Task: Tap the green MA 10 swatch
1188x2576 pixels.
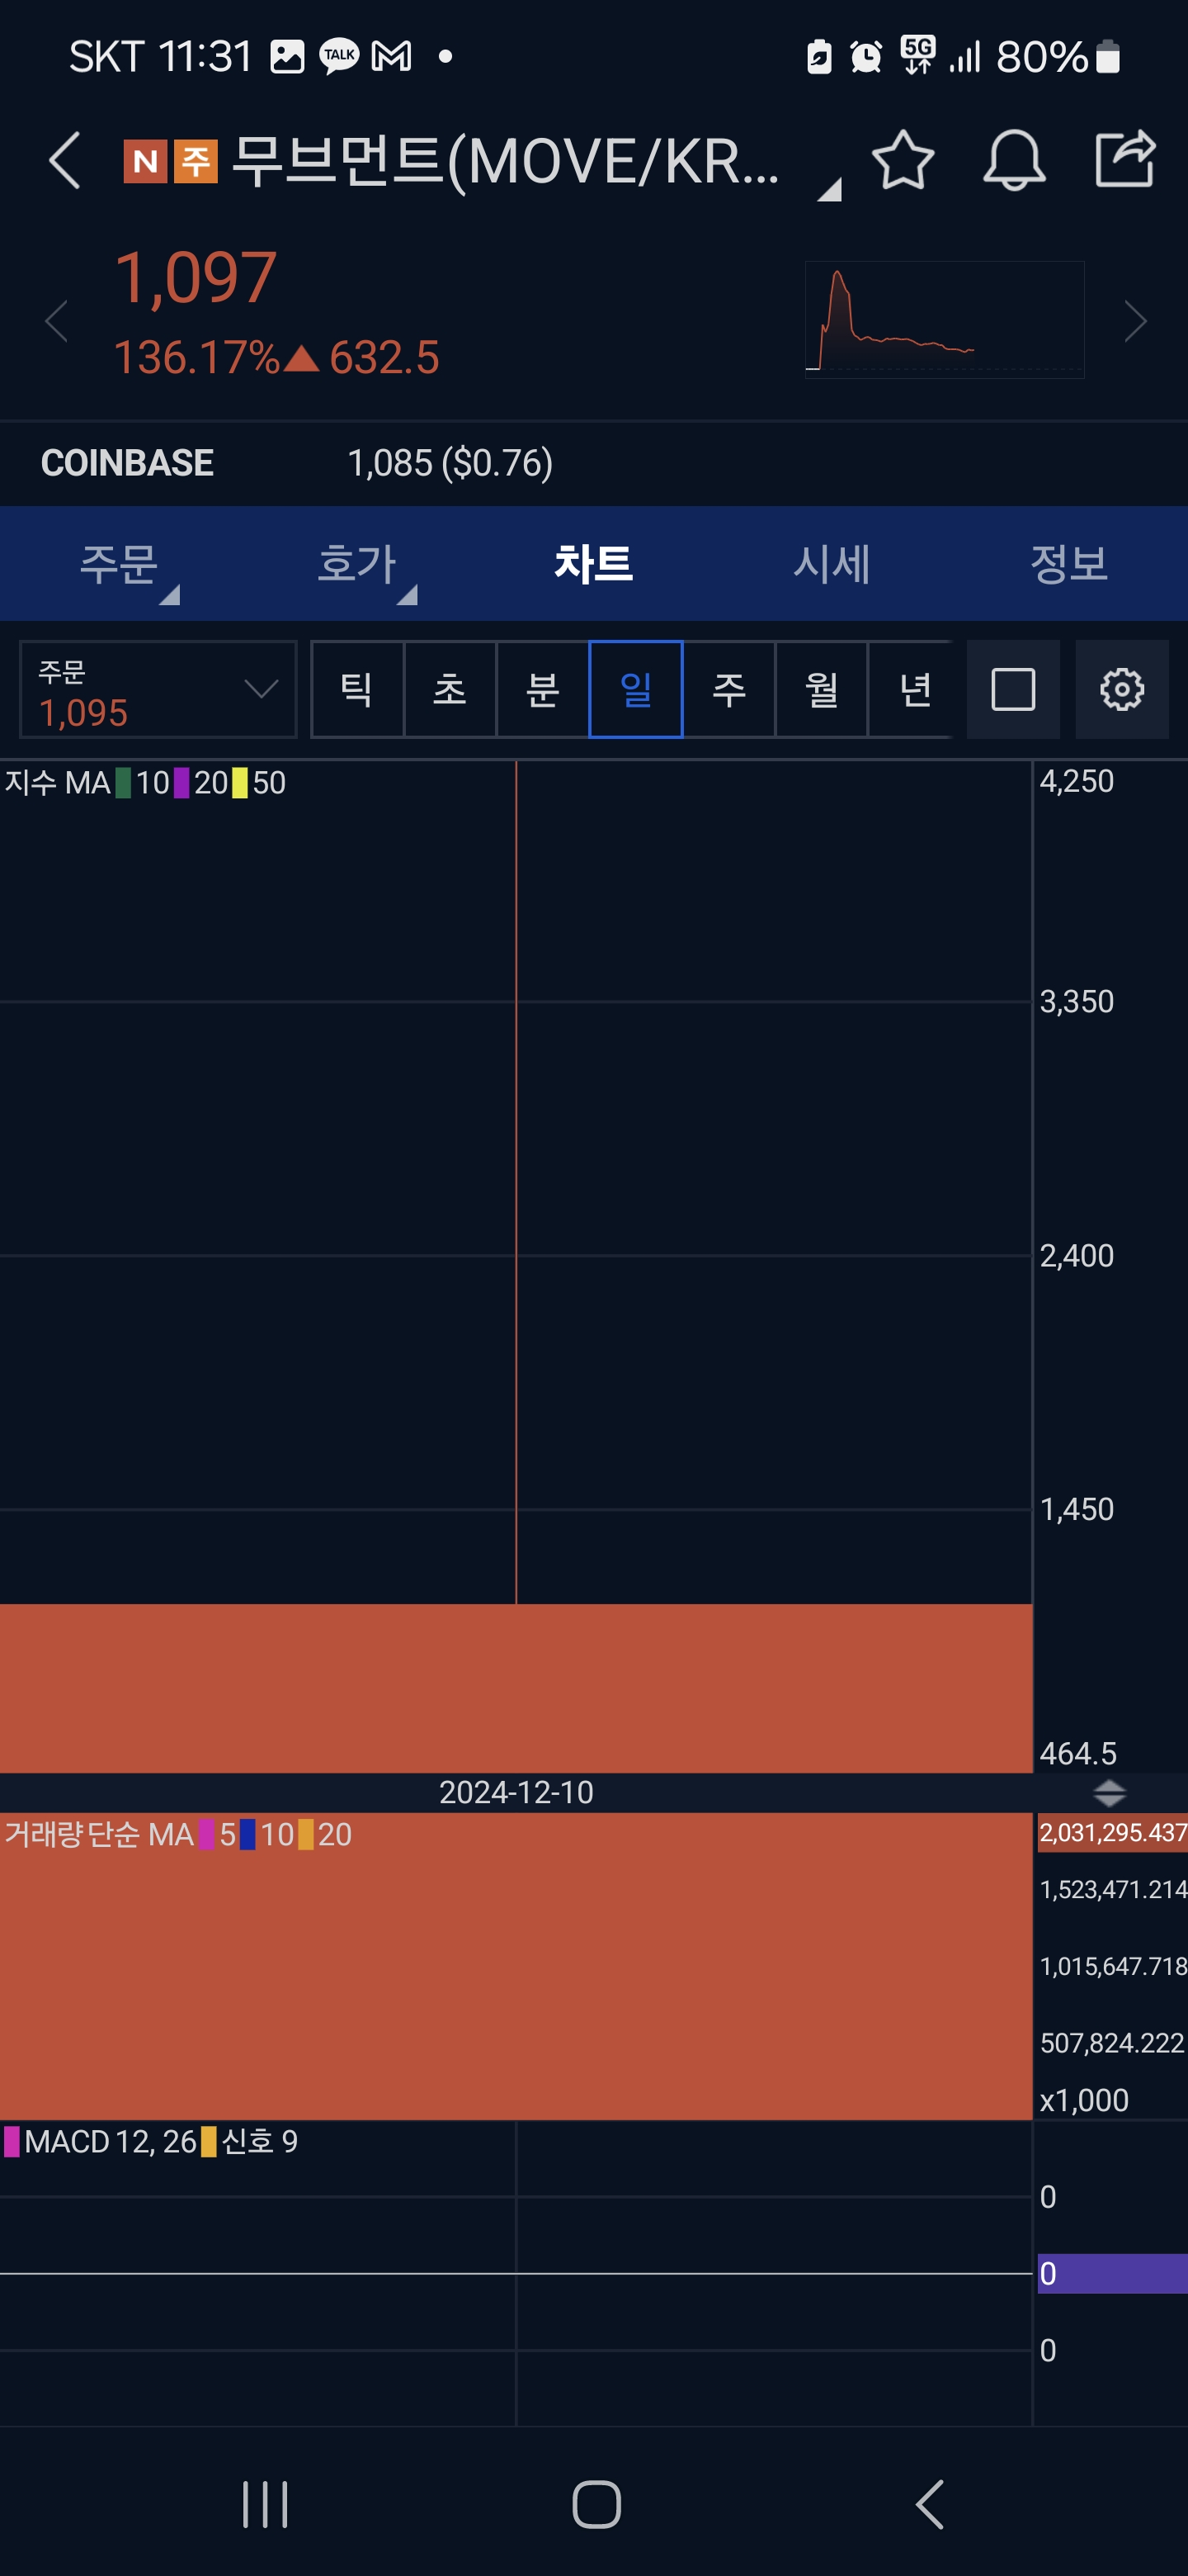Action: point(124,783)
